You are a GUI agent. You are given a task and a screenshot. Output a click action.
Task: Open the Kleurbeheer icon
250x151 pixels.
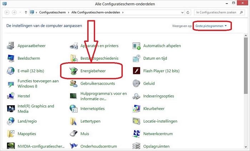pyautogui.click(x=136, y=109)
